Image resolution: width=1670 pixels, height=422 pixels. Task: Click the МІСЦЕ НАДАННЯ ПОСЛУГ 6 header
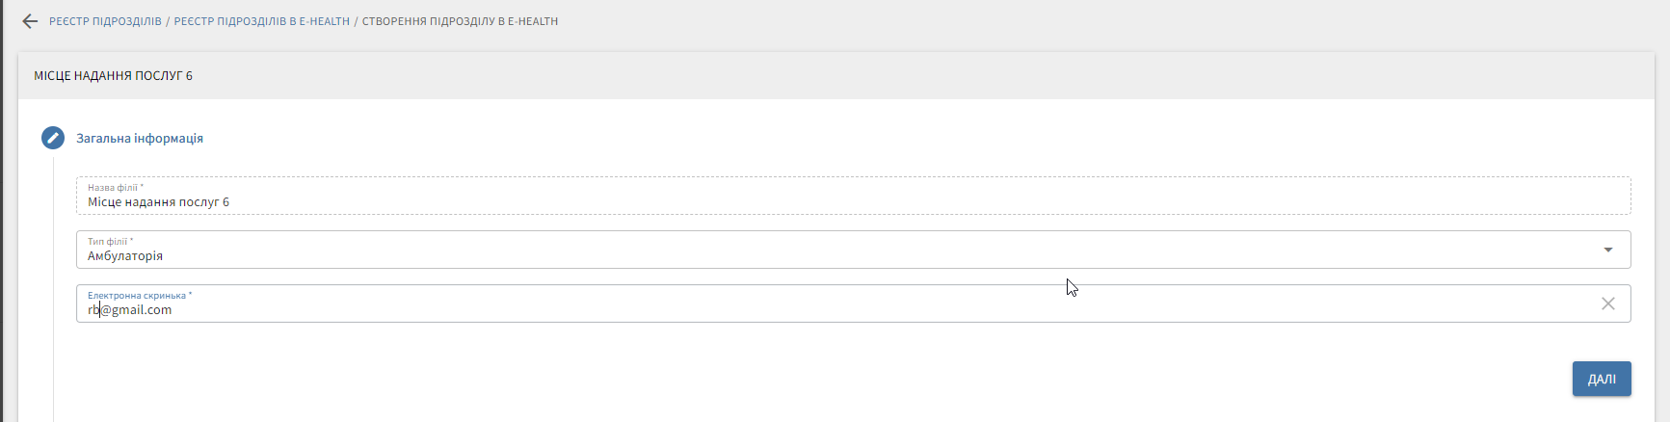(x=113, y=76)
